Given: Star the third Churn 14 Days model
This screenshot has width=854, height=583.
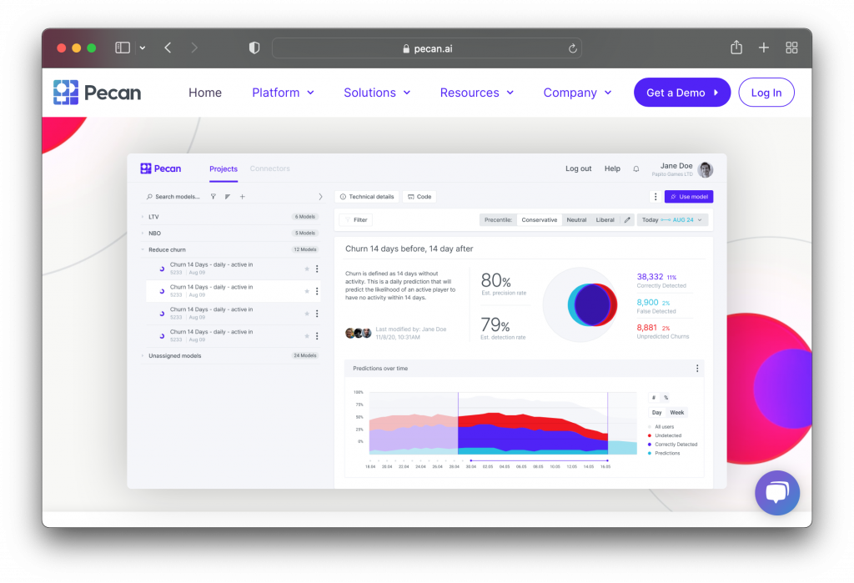Looking at the screenshot, I should pyautogui.click(x=307, y=314).
